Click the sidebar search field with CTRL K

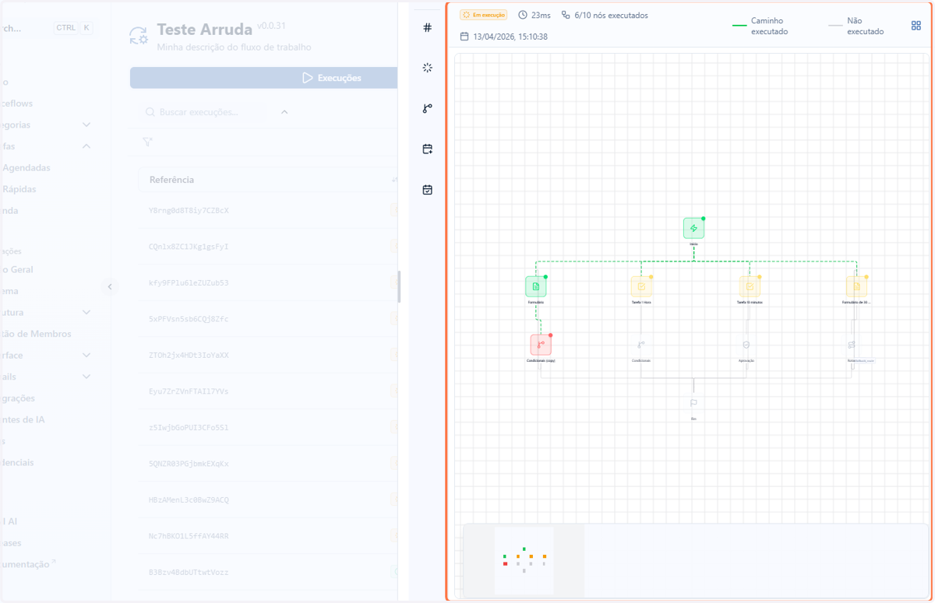[47, 28]
